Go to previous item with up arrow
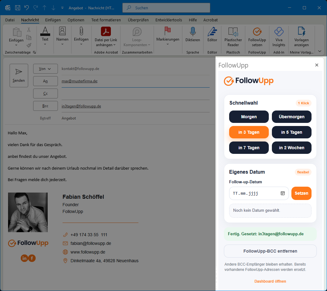327x291 pixels. pos(44,8)
